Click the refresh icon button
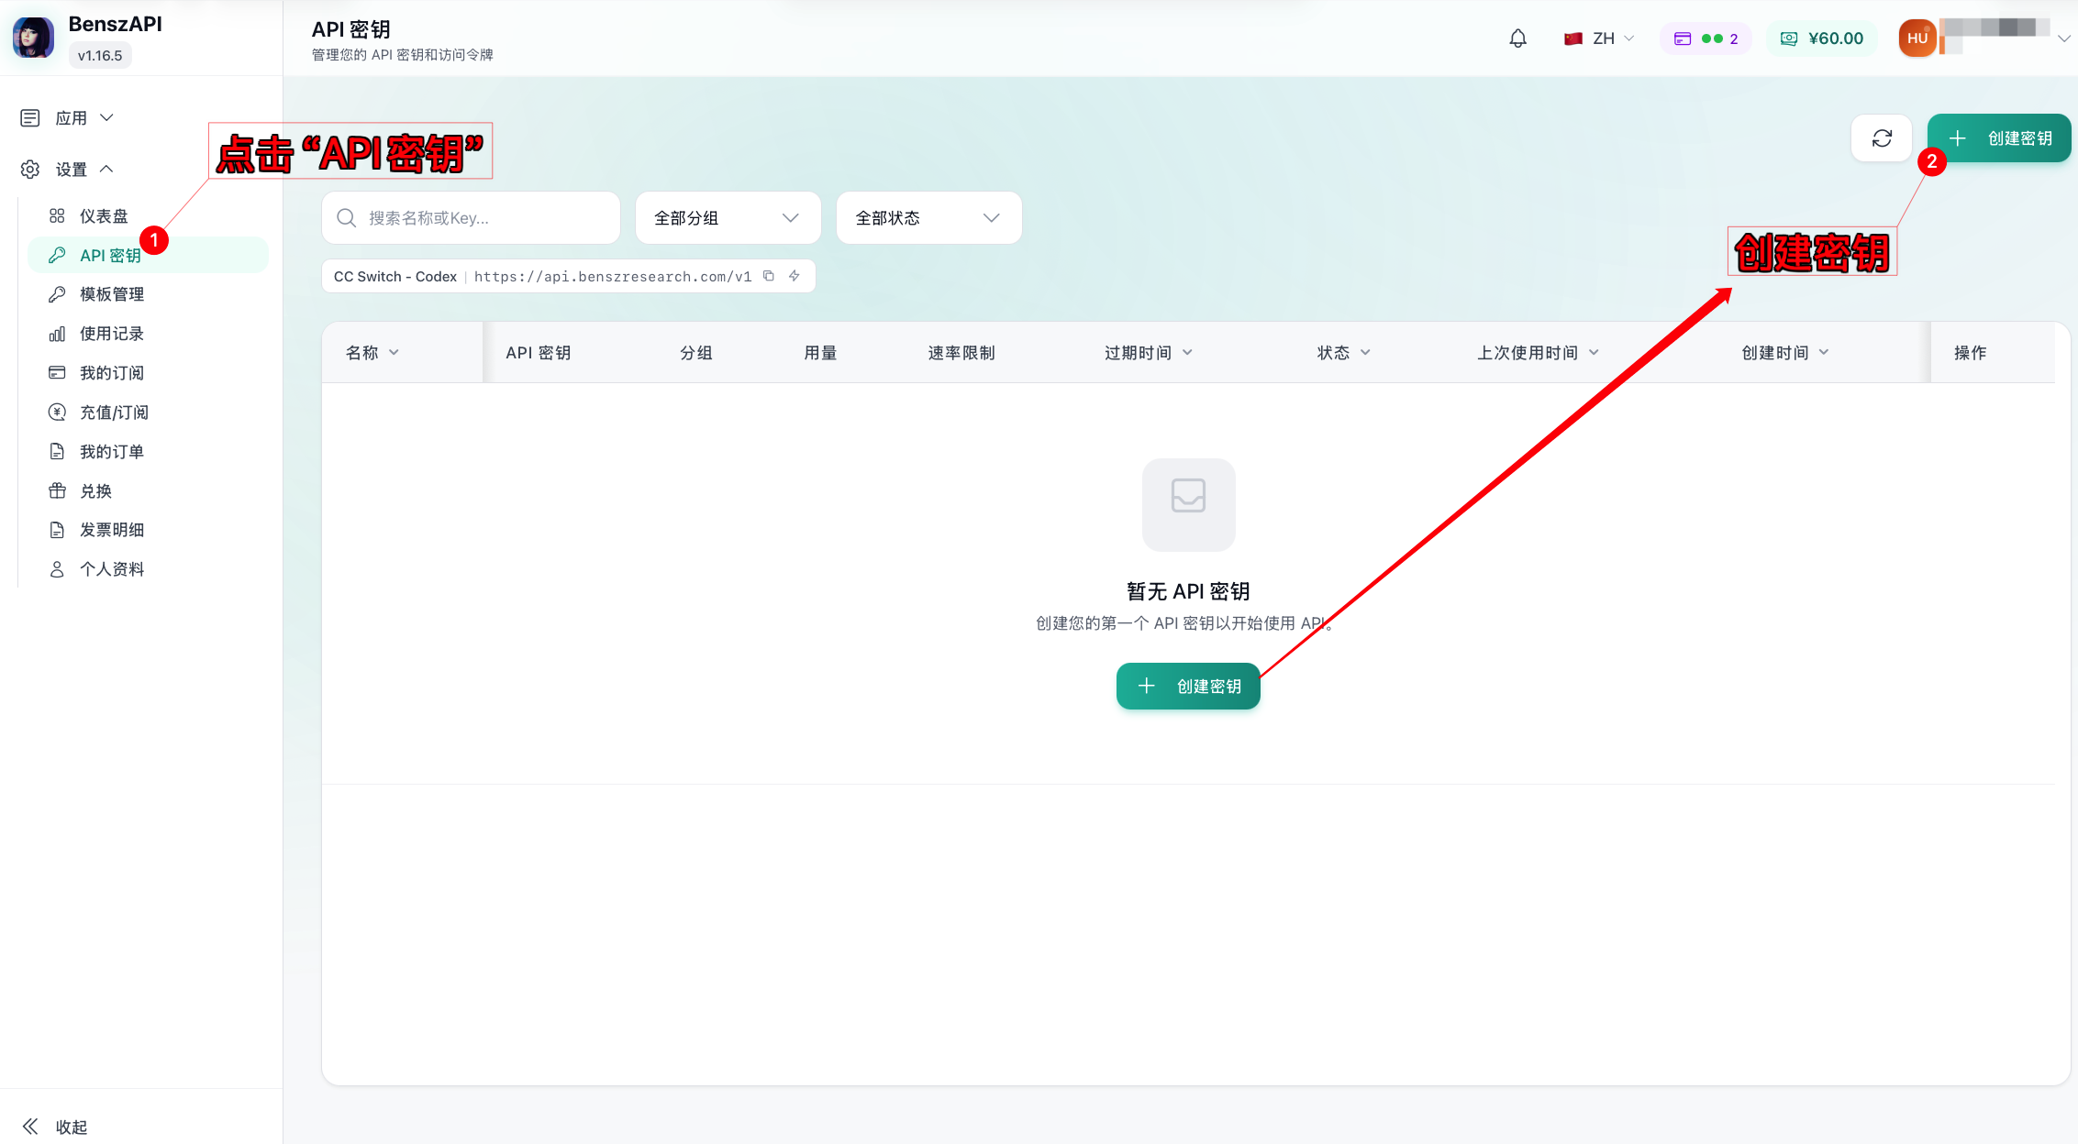This screenshot has height=1144, width=2078. point(1882,138)
